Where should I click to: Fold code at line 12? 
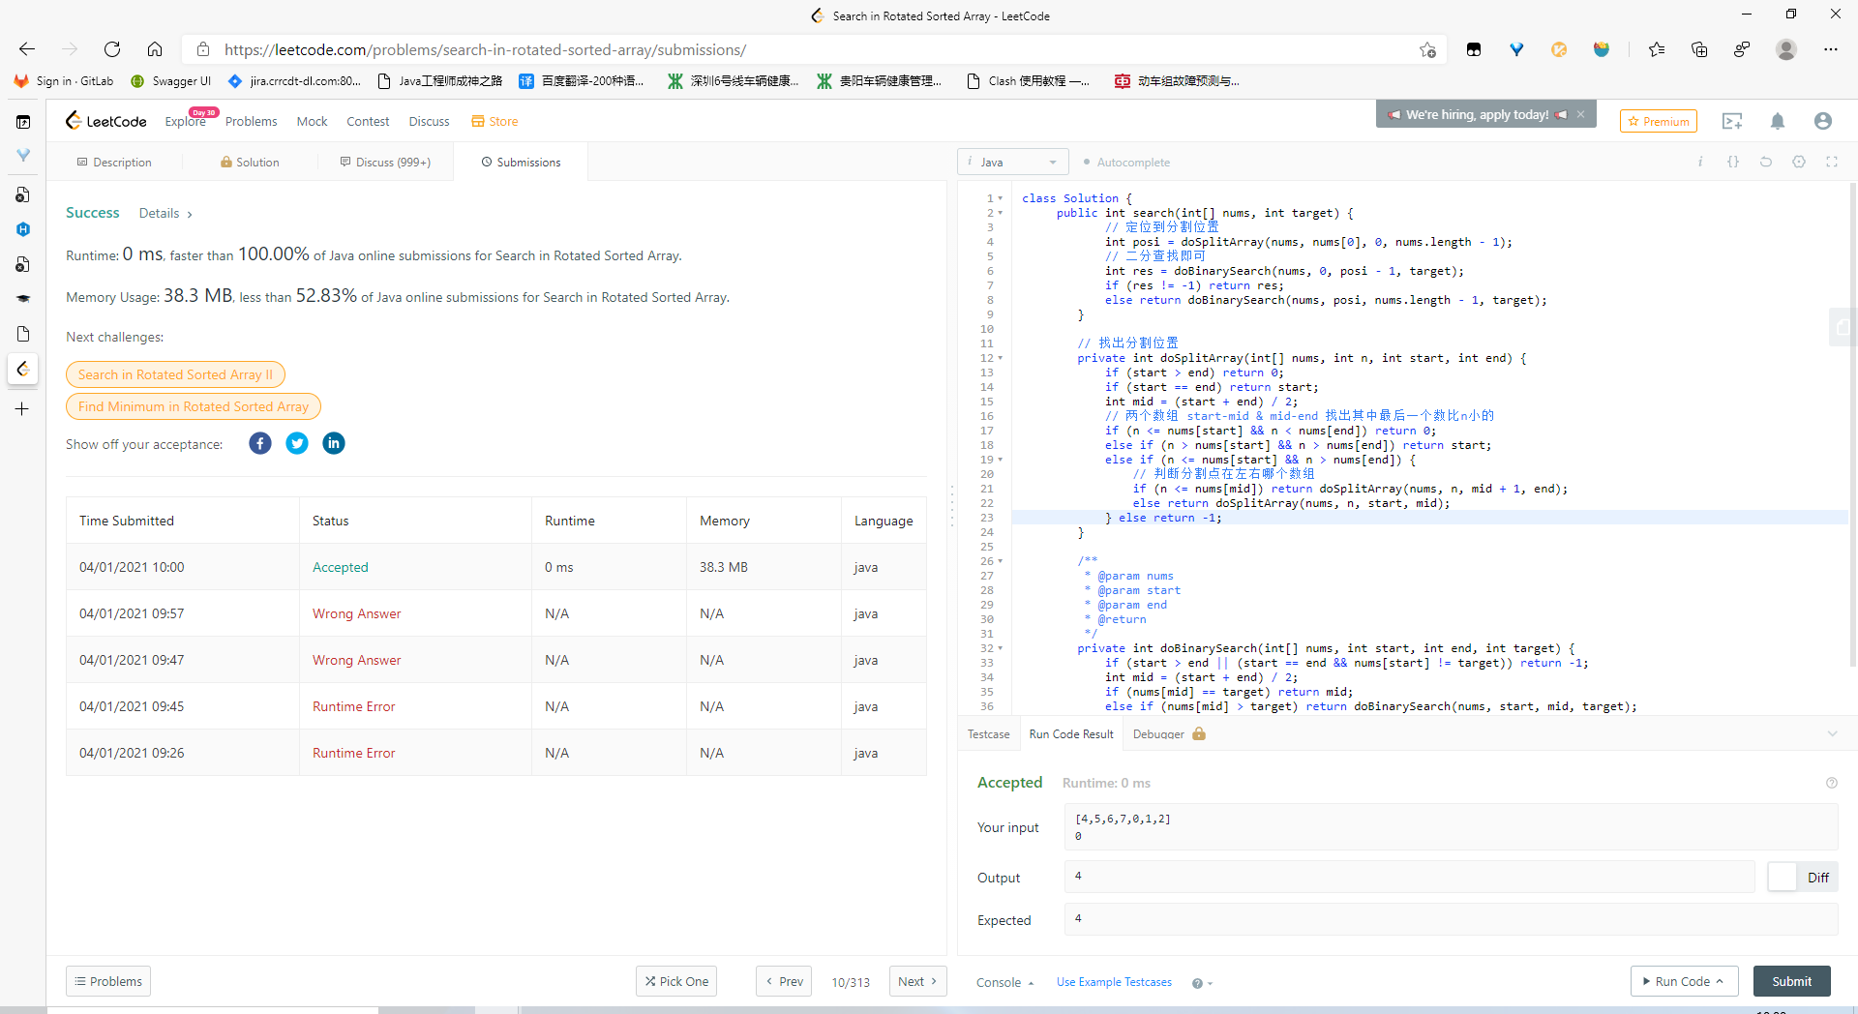1001,358
